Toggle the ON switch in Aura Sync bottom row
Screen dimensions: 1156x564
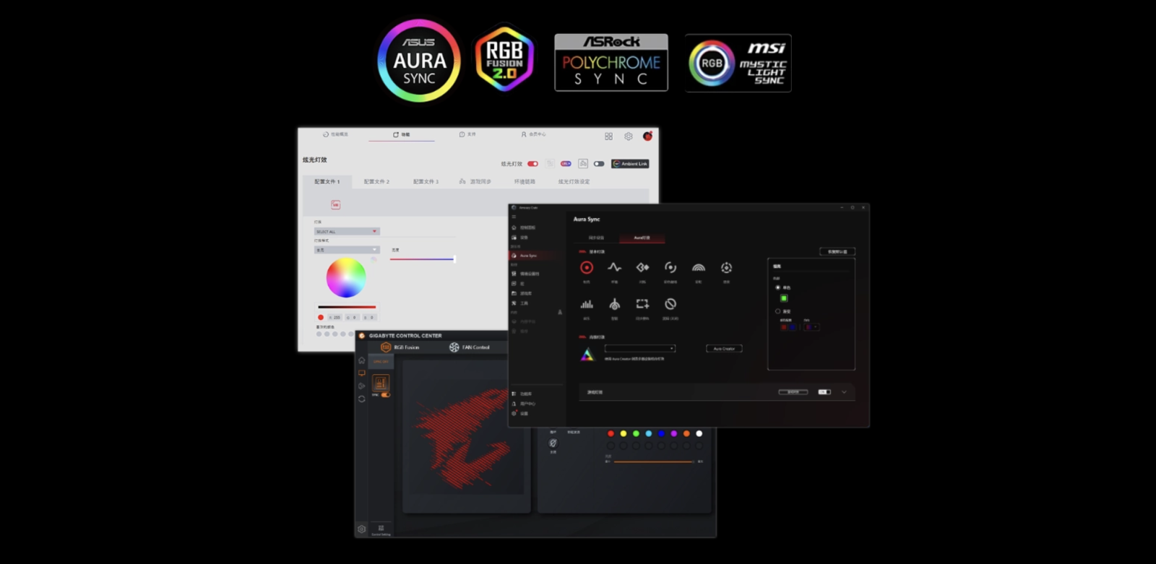pos(824,392)
